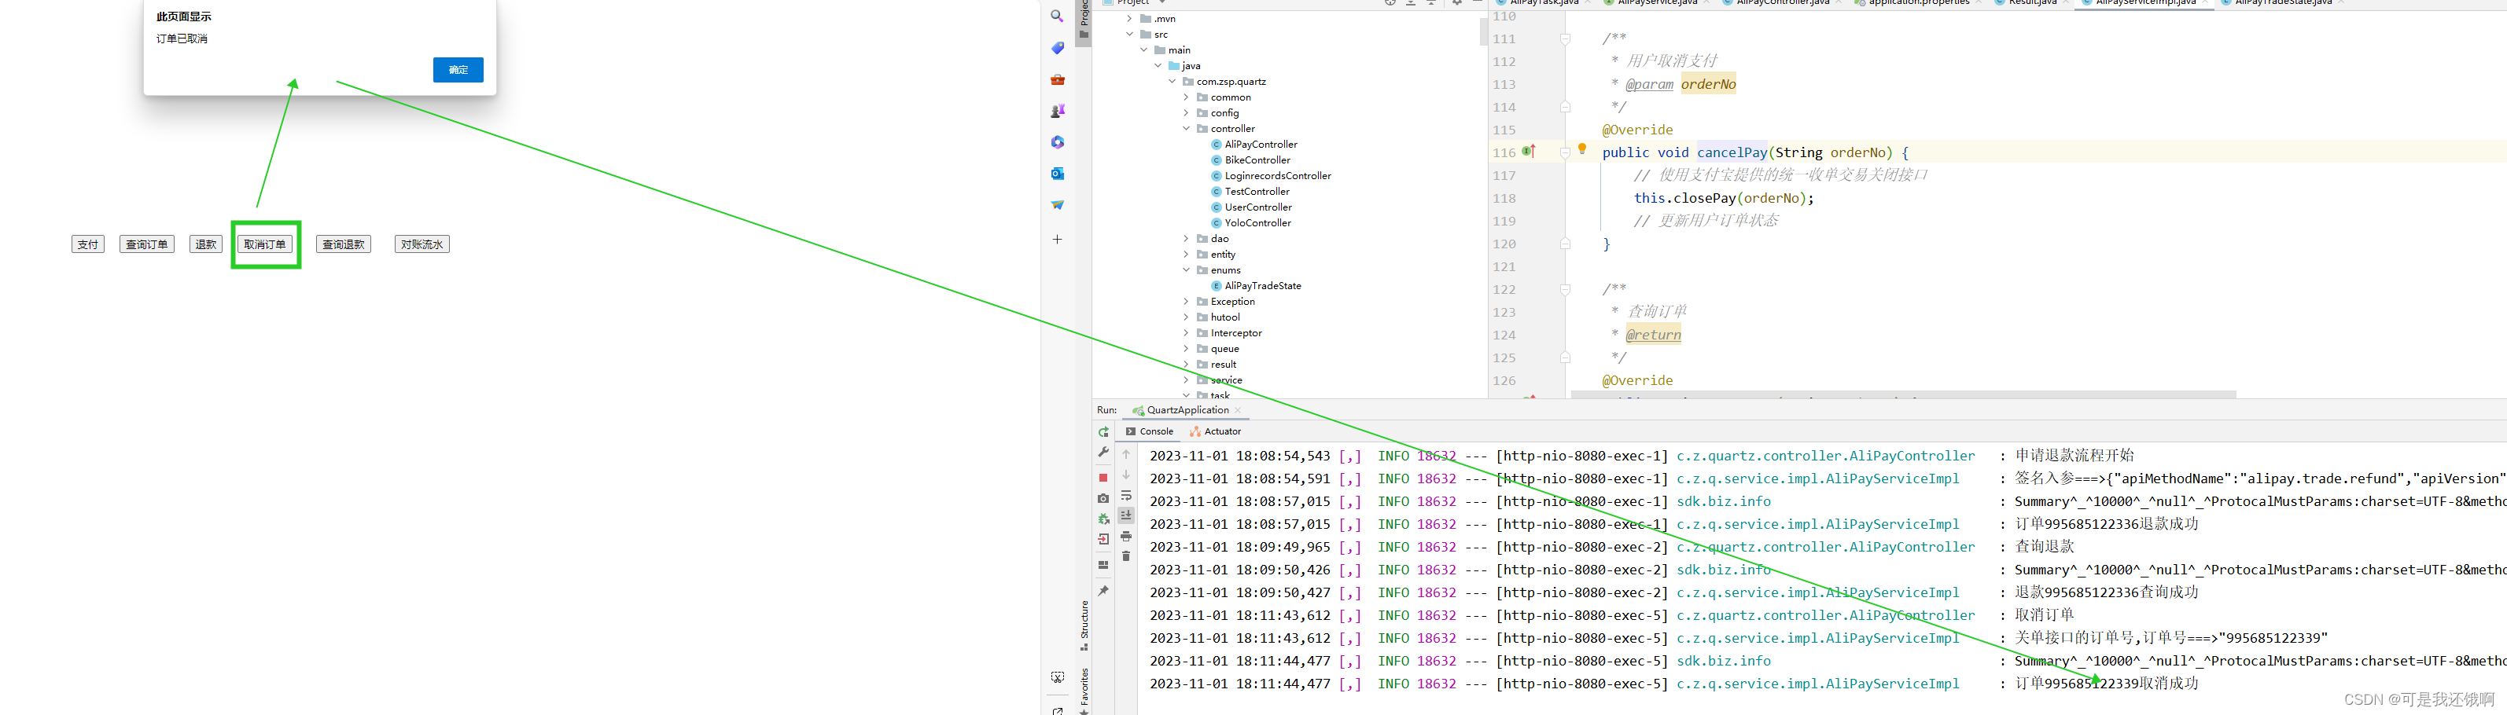The width and height of the screenshot is (2507, 715).
Task: Open the Outlook icon in sidebar
Action: click(x=1057, y=173)
